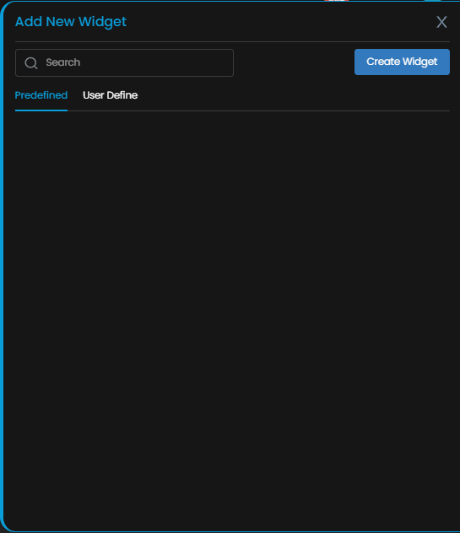Click the magnifying glass search icon
Viewport: 460px width, 533px height.
31,63
